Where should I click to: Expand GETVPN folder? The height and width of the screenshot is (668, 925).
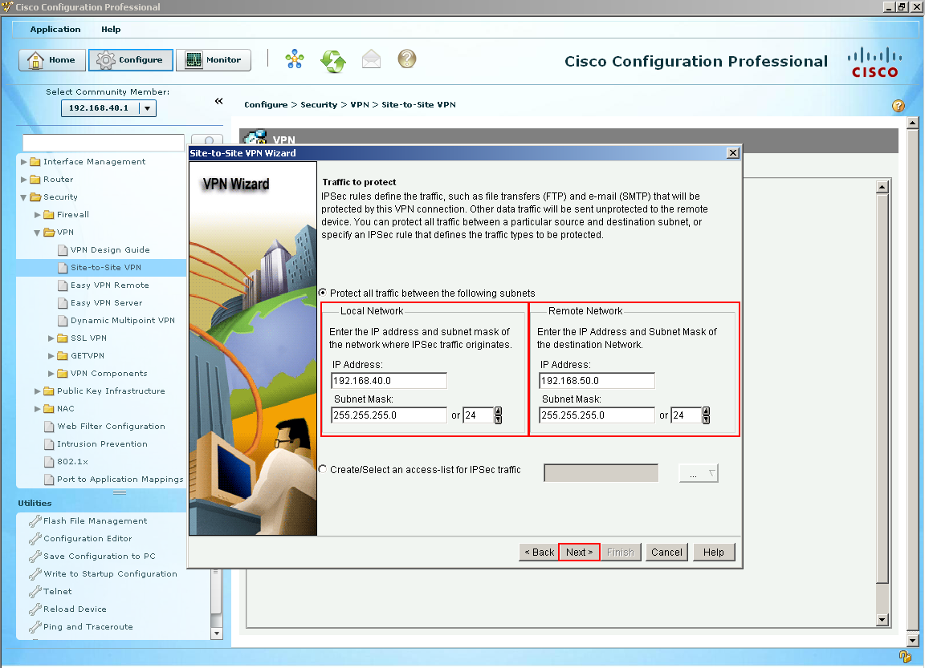point(51,356)
